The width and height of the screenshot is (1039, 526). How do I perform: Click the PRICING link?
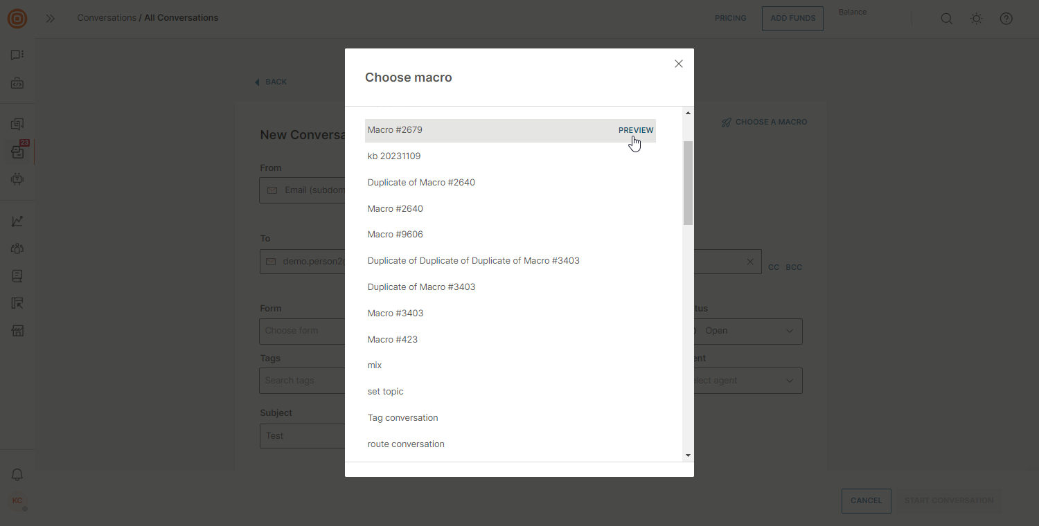(x=731, y=18)
